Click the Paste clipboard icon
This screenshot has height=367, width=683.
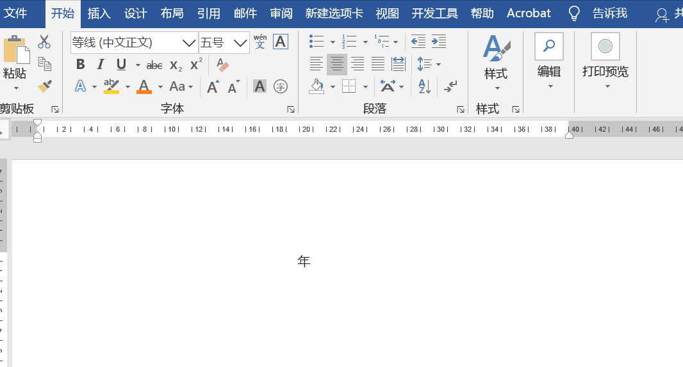(17, 49)
